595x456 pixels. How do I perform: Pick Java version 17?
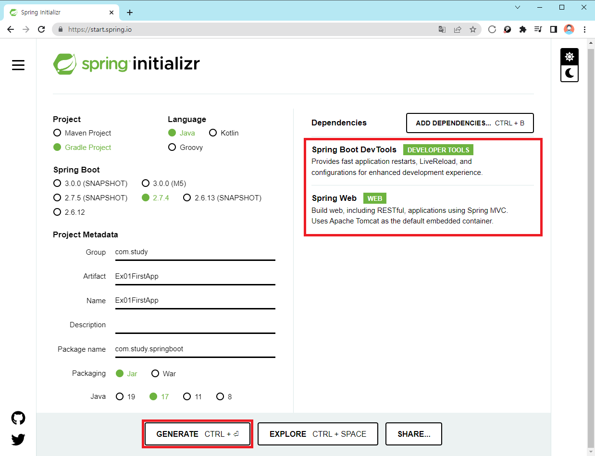pyautogui.click(x=159, y=397)
